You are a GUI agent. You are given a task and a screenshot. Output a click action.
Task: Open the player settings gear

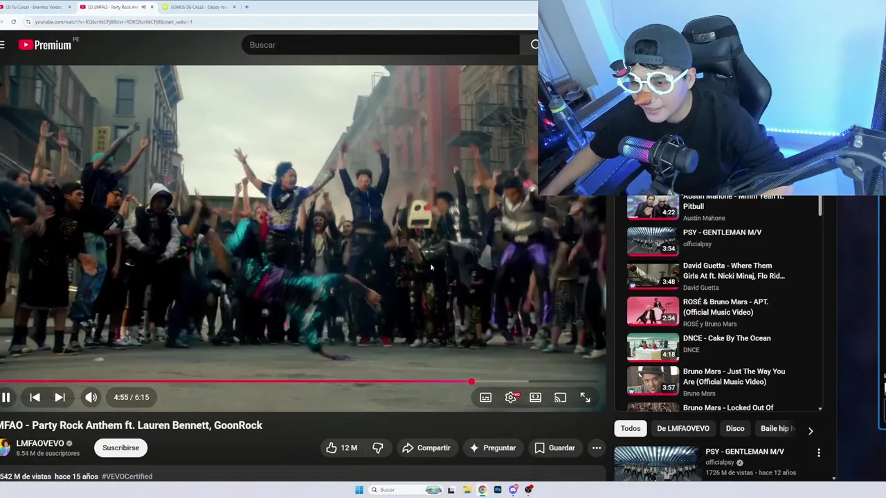pyautogui.click(x=511, y=398)
